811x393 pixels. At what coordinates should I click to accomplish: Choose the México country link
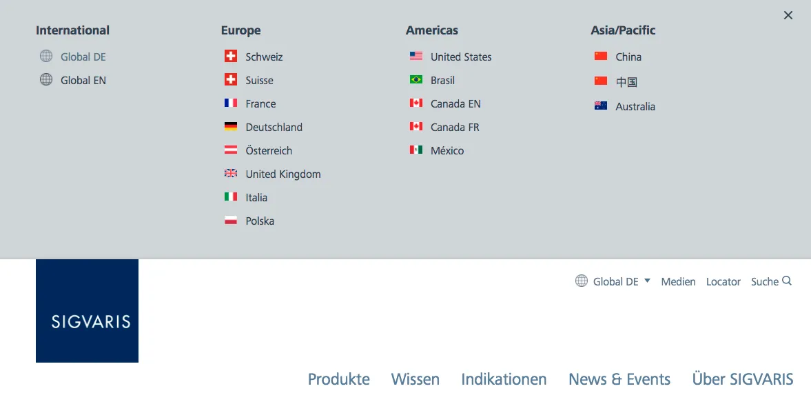coord(447,151)
